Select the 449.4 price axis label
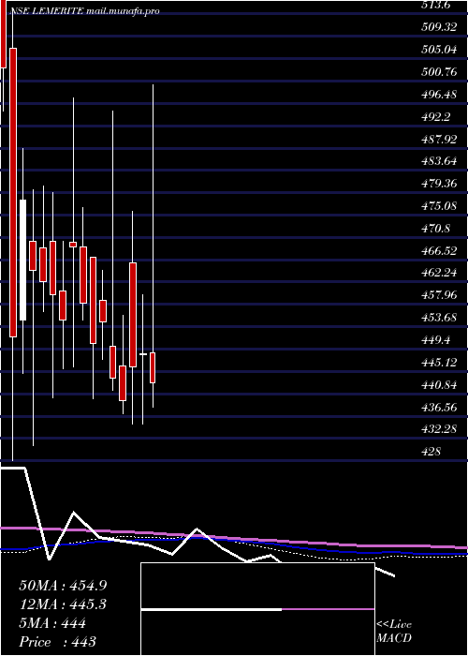This screenshot has width=468, height=656. pos(435,340)
